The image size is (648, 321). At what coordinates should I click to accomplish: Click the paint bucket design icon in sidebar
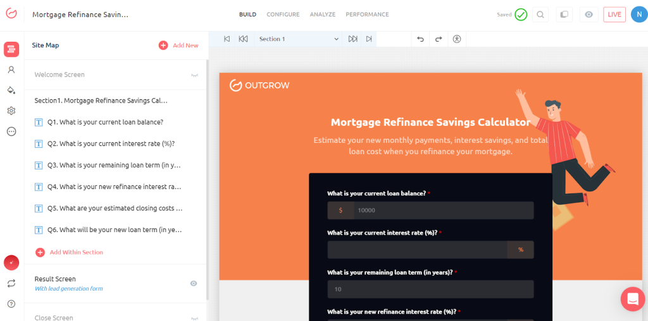click(11, 90)
